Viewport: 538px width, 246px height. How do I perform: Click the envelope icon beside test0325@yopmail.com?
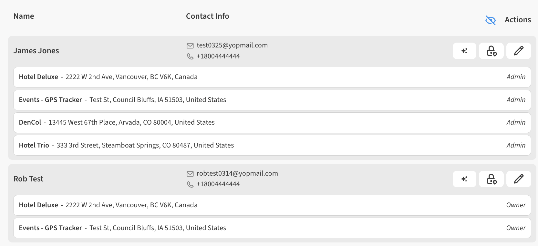pyautogui.click(x=190, y=46)
